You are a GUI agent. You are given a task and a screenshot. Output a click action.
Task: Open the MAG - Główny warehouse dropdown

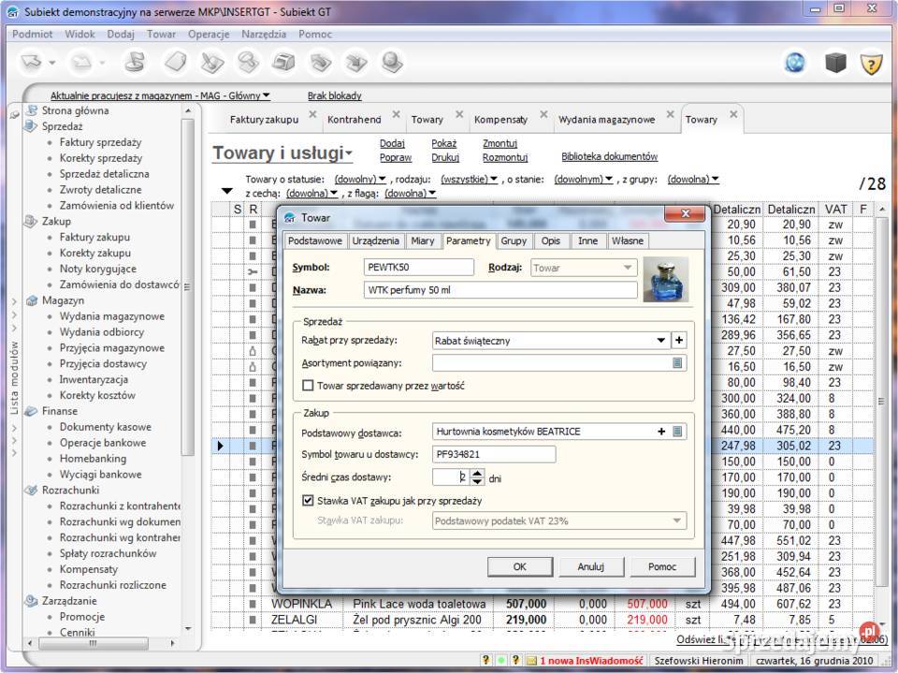(266, 95)
